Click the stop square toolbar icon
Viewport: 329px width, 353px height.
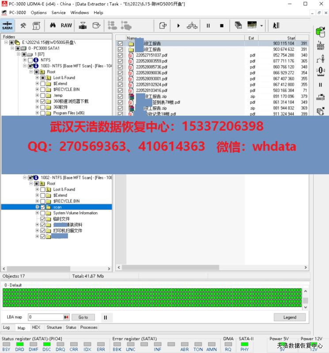tap(222, 26)
